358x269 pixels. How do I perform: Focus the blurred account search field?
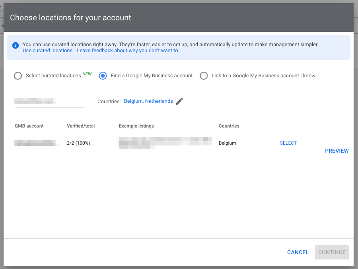point(49,101)
